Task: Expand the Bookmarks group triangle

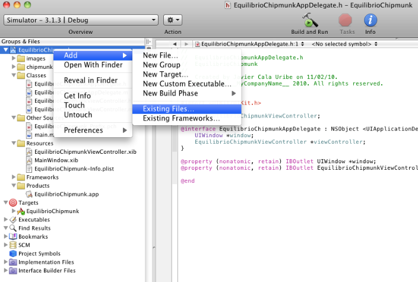Action: click(5, 236)
